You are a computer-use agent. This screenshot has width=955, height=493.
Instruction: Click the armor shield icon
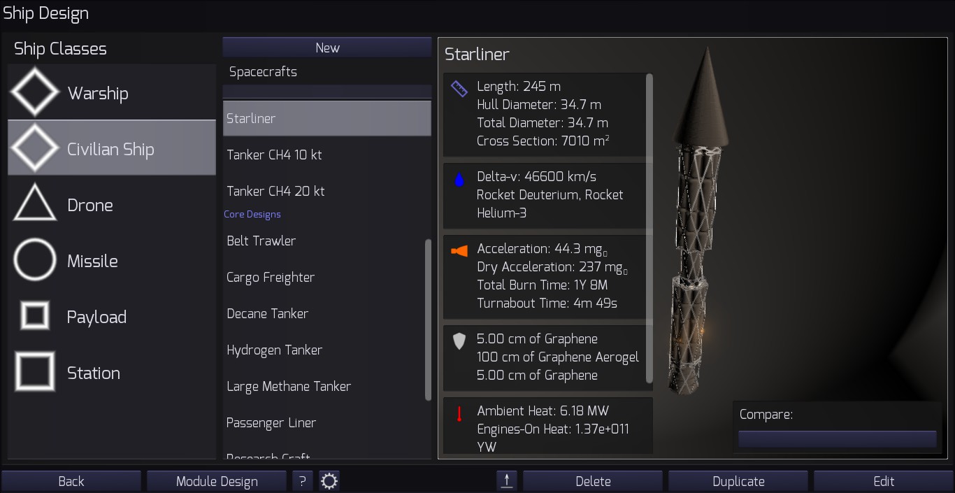pyautogui.click(x=459, y=341)
